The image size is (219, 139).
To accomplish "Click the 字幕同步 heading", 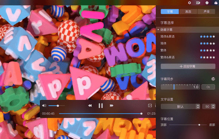I will point(167,79).
